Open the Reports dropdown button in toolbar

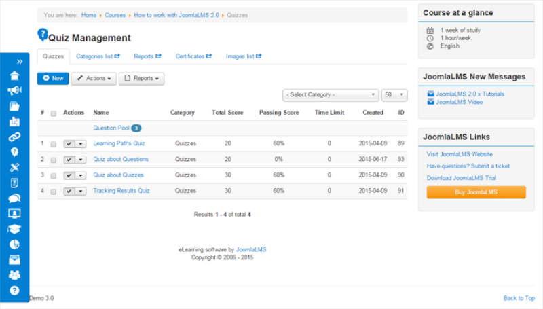pos(141,79)
